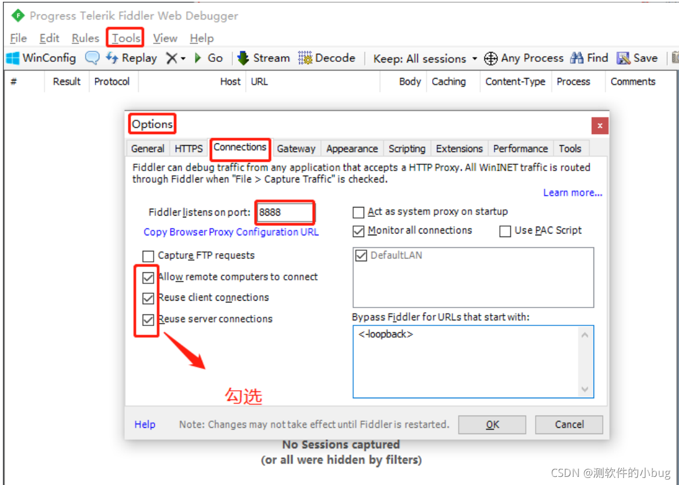The height and width of the screenshot is (485, 679).
Task: Toggle Allow remote computers to connect
Action: pyautogui.click(x=148, y=277)
